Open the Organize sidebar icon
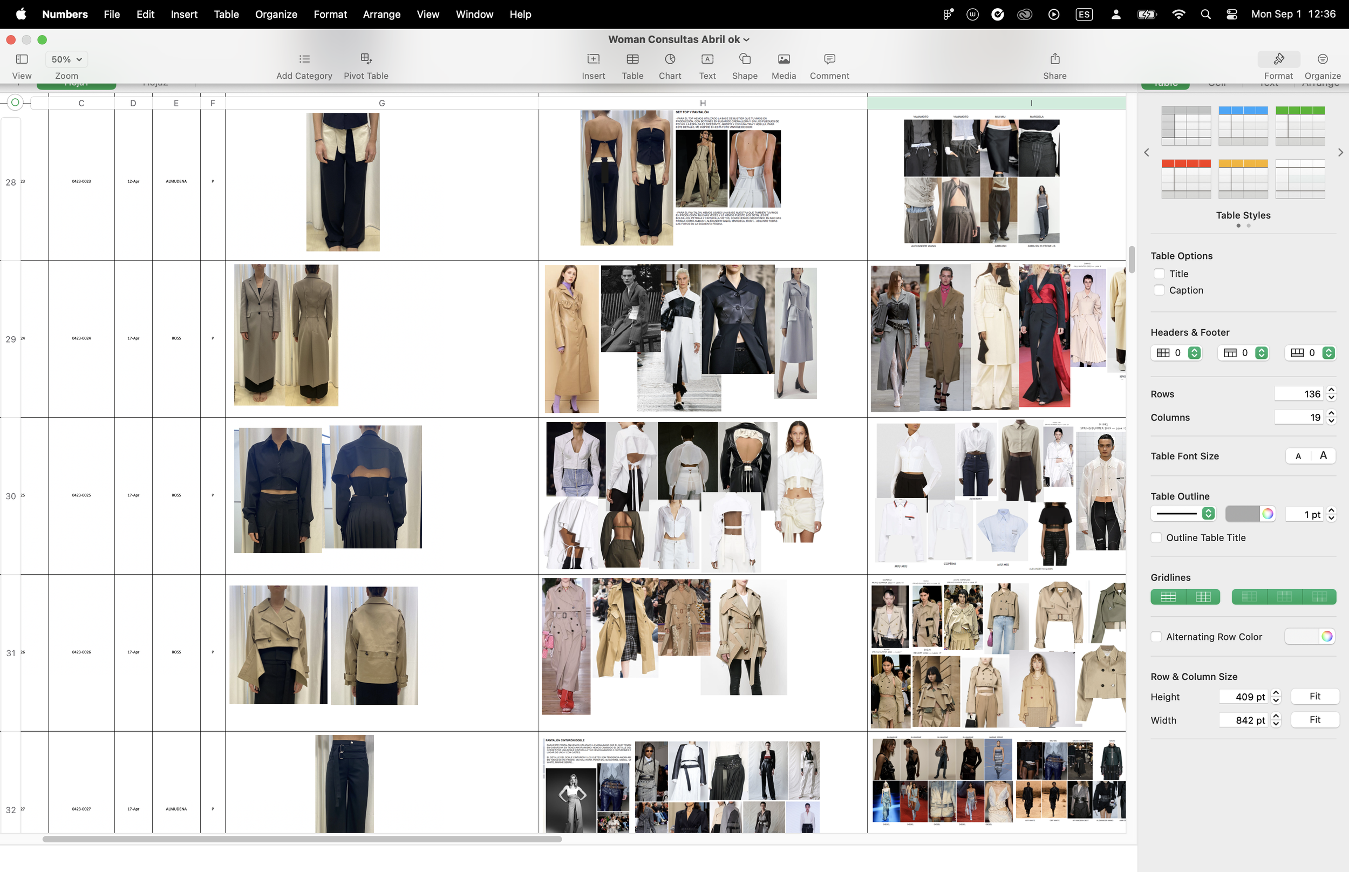This screenshot has width=1349, height=872. 1322,59
